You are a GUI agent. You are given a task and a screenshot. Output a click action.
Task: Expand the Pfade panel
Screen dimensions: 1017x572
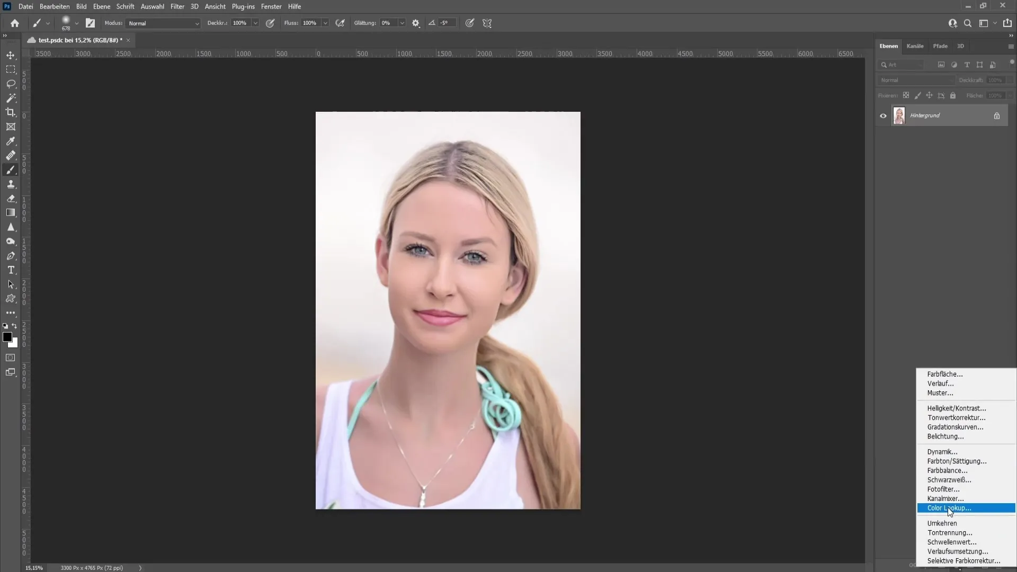pos(940,46)
